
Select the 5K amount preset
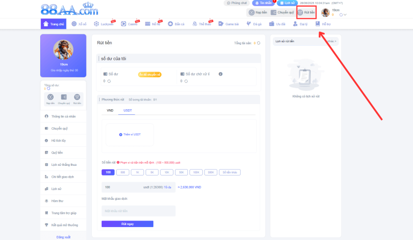(152, 173)
